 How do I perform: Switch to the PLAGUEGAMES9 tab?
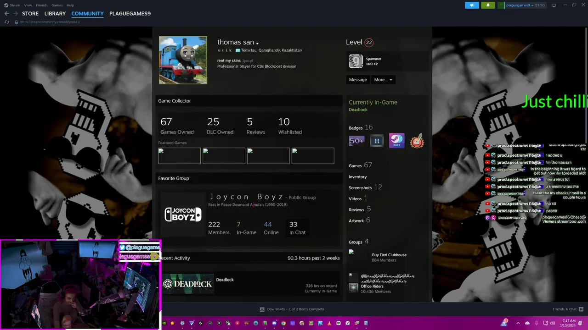tap(130, 14)
